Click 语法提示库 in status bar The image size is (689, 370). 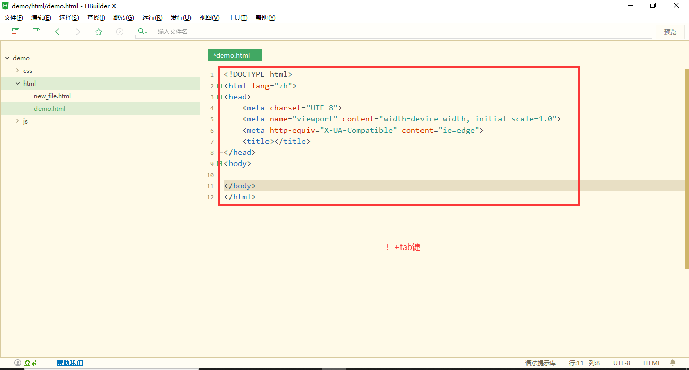[x=541, y=363]
